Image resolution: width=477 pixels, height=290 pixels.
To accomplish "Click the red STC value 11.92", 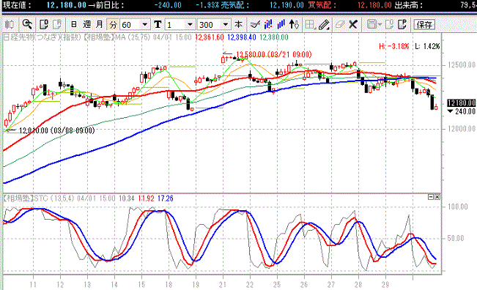I will point(146,198).
